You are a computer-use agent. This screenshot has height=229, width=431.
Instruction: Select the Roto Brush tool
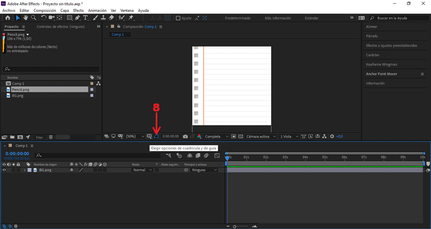coord(121,18)
